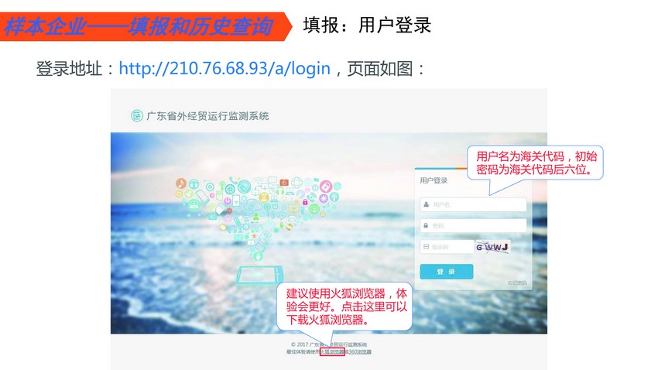The image size is (658, 370).
Task: Click the 火狐浏览器 download link in footer
Action: (x=332, y=351)
